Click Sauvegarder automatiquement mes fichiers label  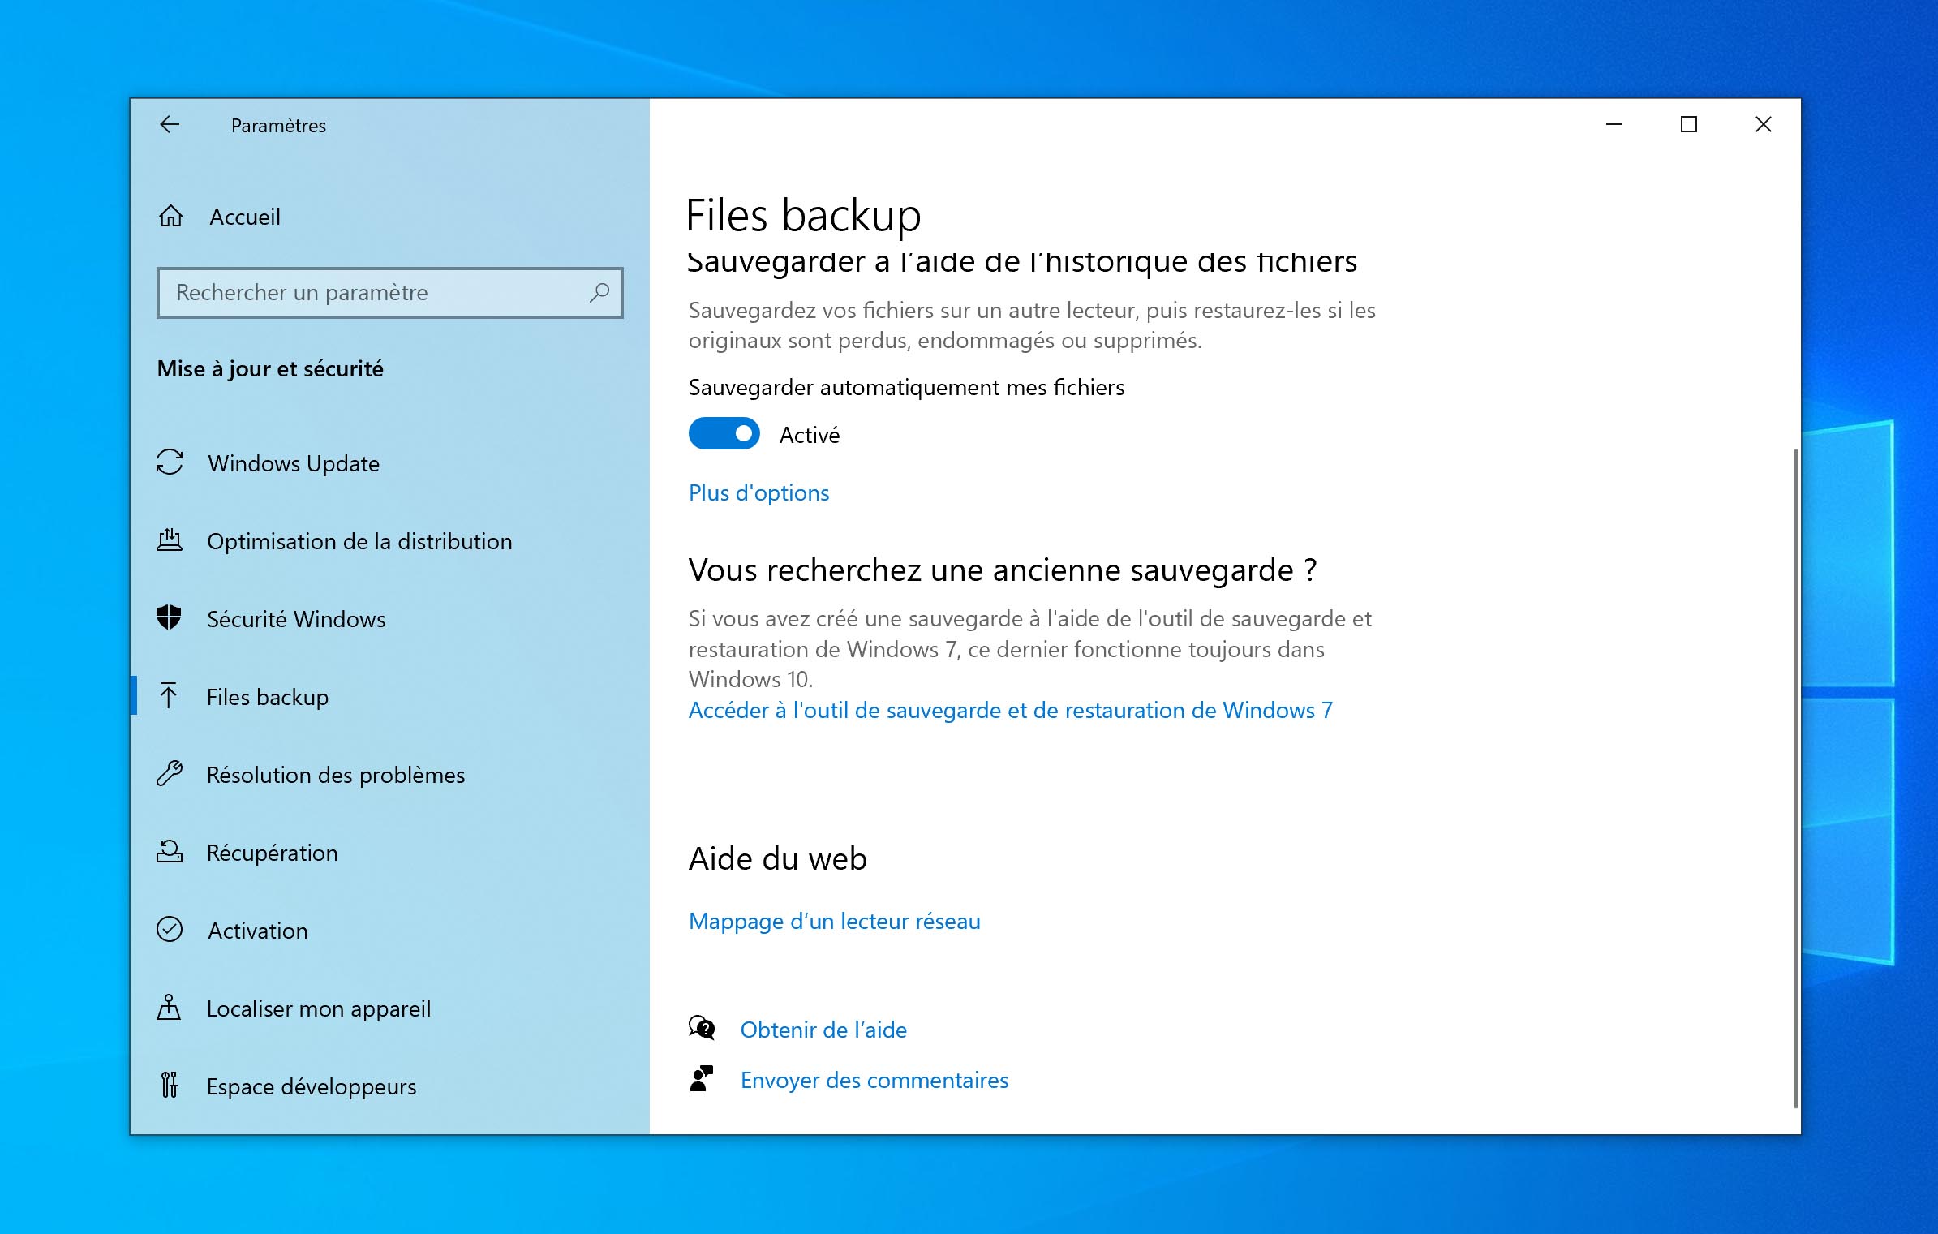[x=906, y=388]
